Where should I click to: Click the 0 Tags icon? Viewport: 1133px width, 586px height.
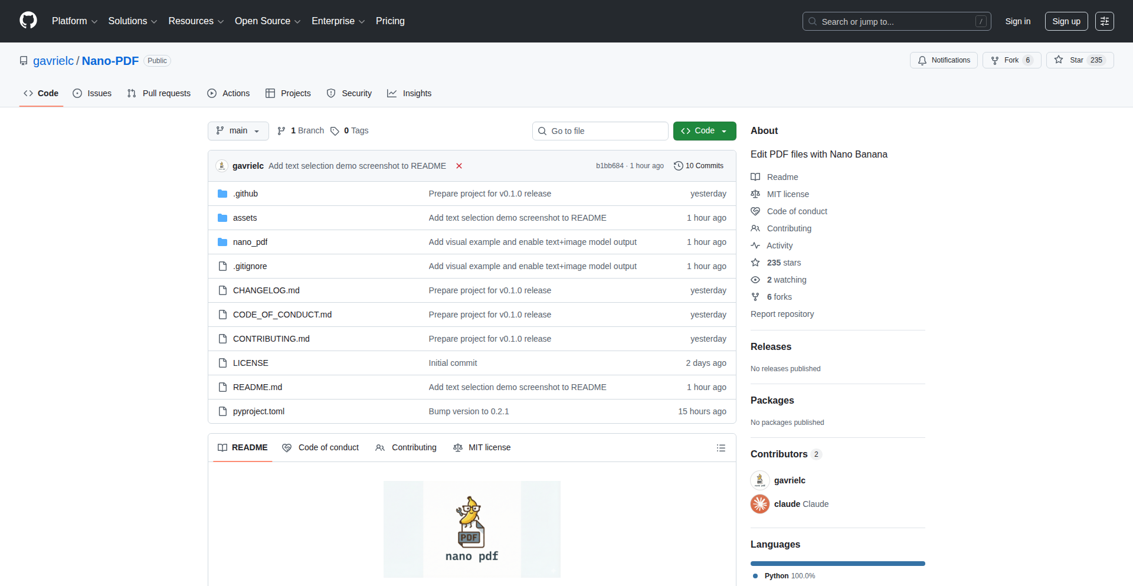335,131
